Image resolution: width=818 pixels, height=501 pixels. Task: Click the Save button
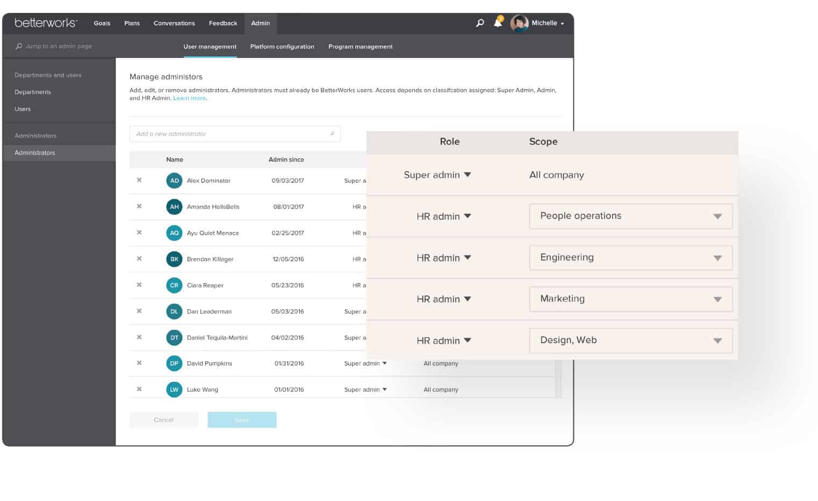point(242,420)
